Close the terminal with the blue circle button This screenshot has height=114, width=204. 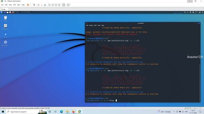coord(199,23)
